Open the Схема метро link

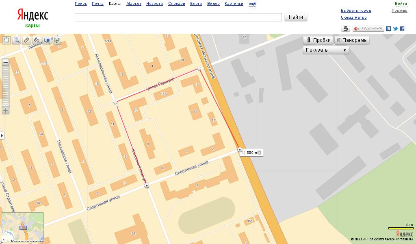(x=354, y=17)
